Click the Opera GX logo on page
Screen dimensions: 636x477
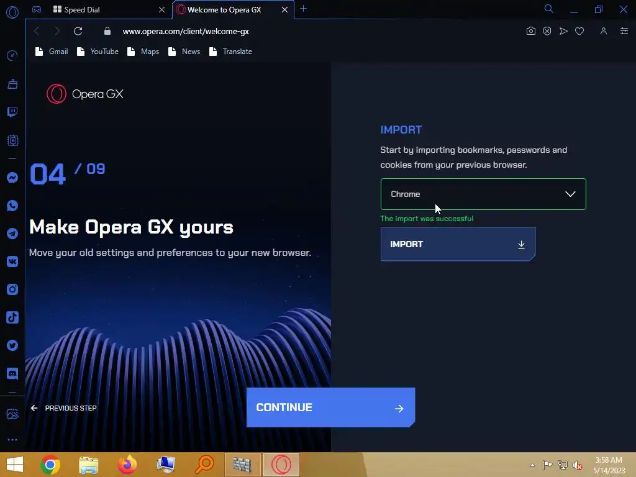pos(84,94)
